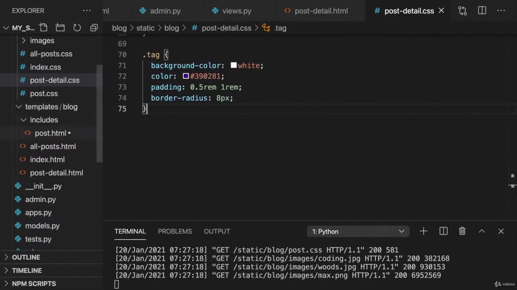Split the editor to the right
Viewport: 517px width, 290px height.
click(482, 11)
